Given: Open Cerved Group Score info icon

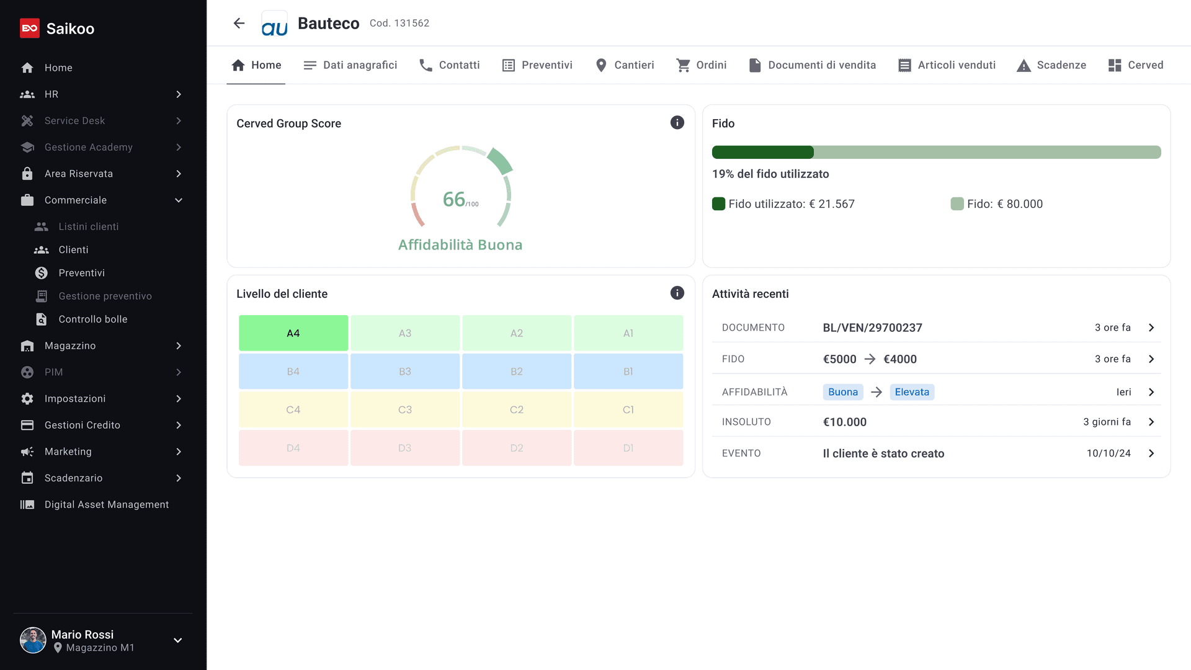Looking at the screenshot, I should (677, 123).
